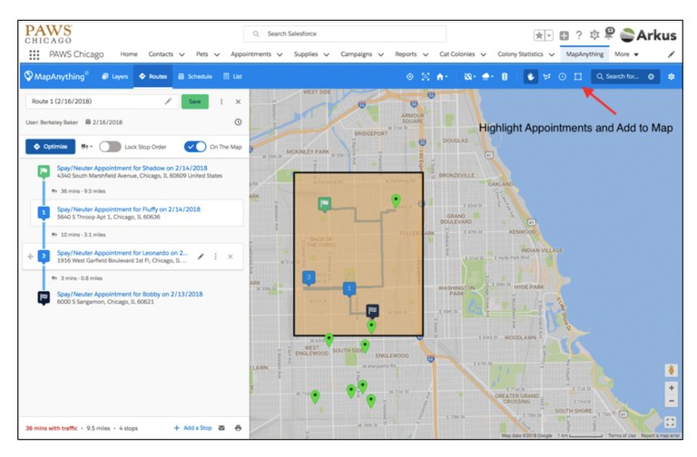Click the zoom-to-fit frame icon
Screen dimensions: 697x457
pyautogui.click(x=426, y=76)
